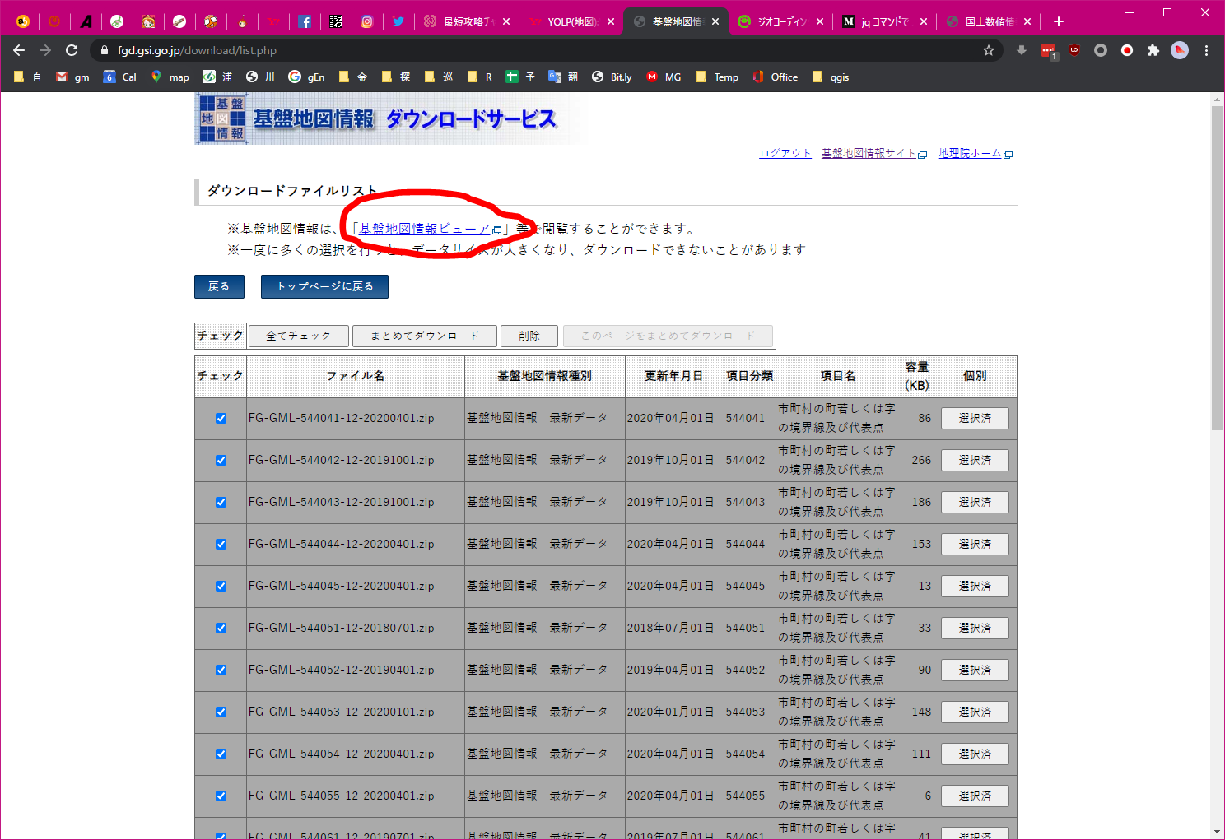Expand the 'Temp' bookmark folder
The height and width of the screenshot is (840, 1225).
[717, 77]
